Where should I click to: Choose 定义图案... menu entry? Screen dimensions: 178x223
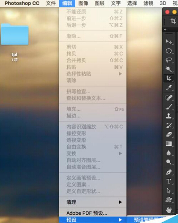(93, 185)
